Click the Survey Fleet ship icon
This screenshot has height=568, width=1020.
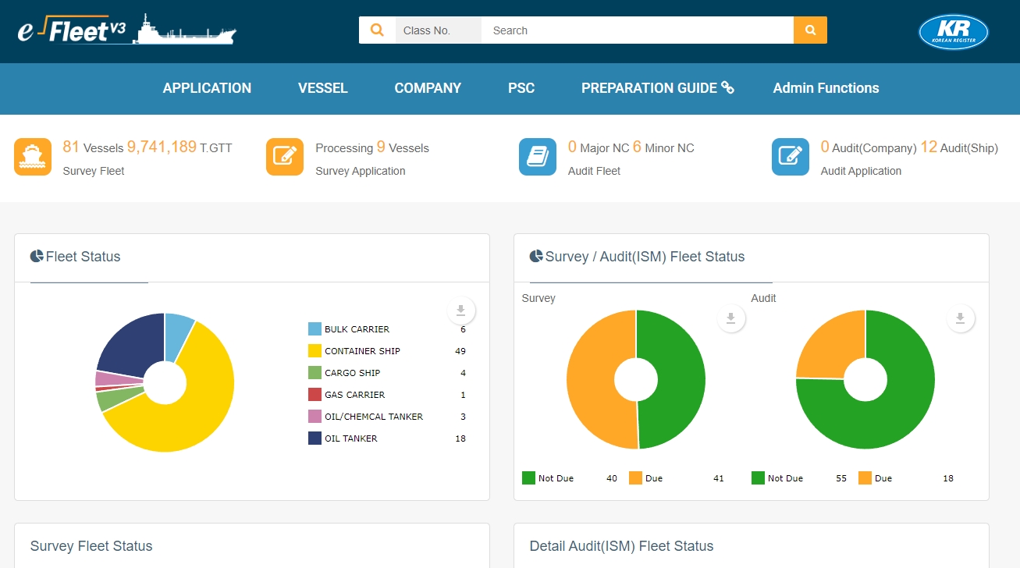[x=33, y=157]
